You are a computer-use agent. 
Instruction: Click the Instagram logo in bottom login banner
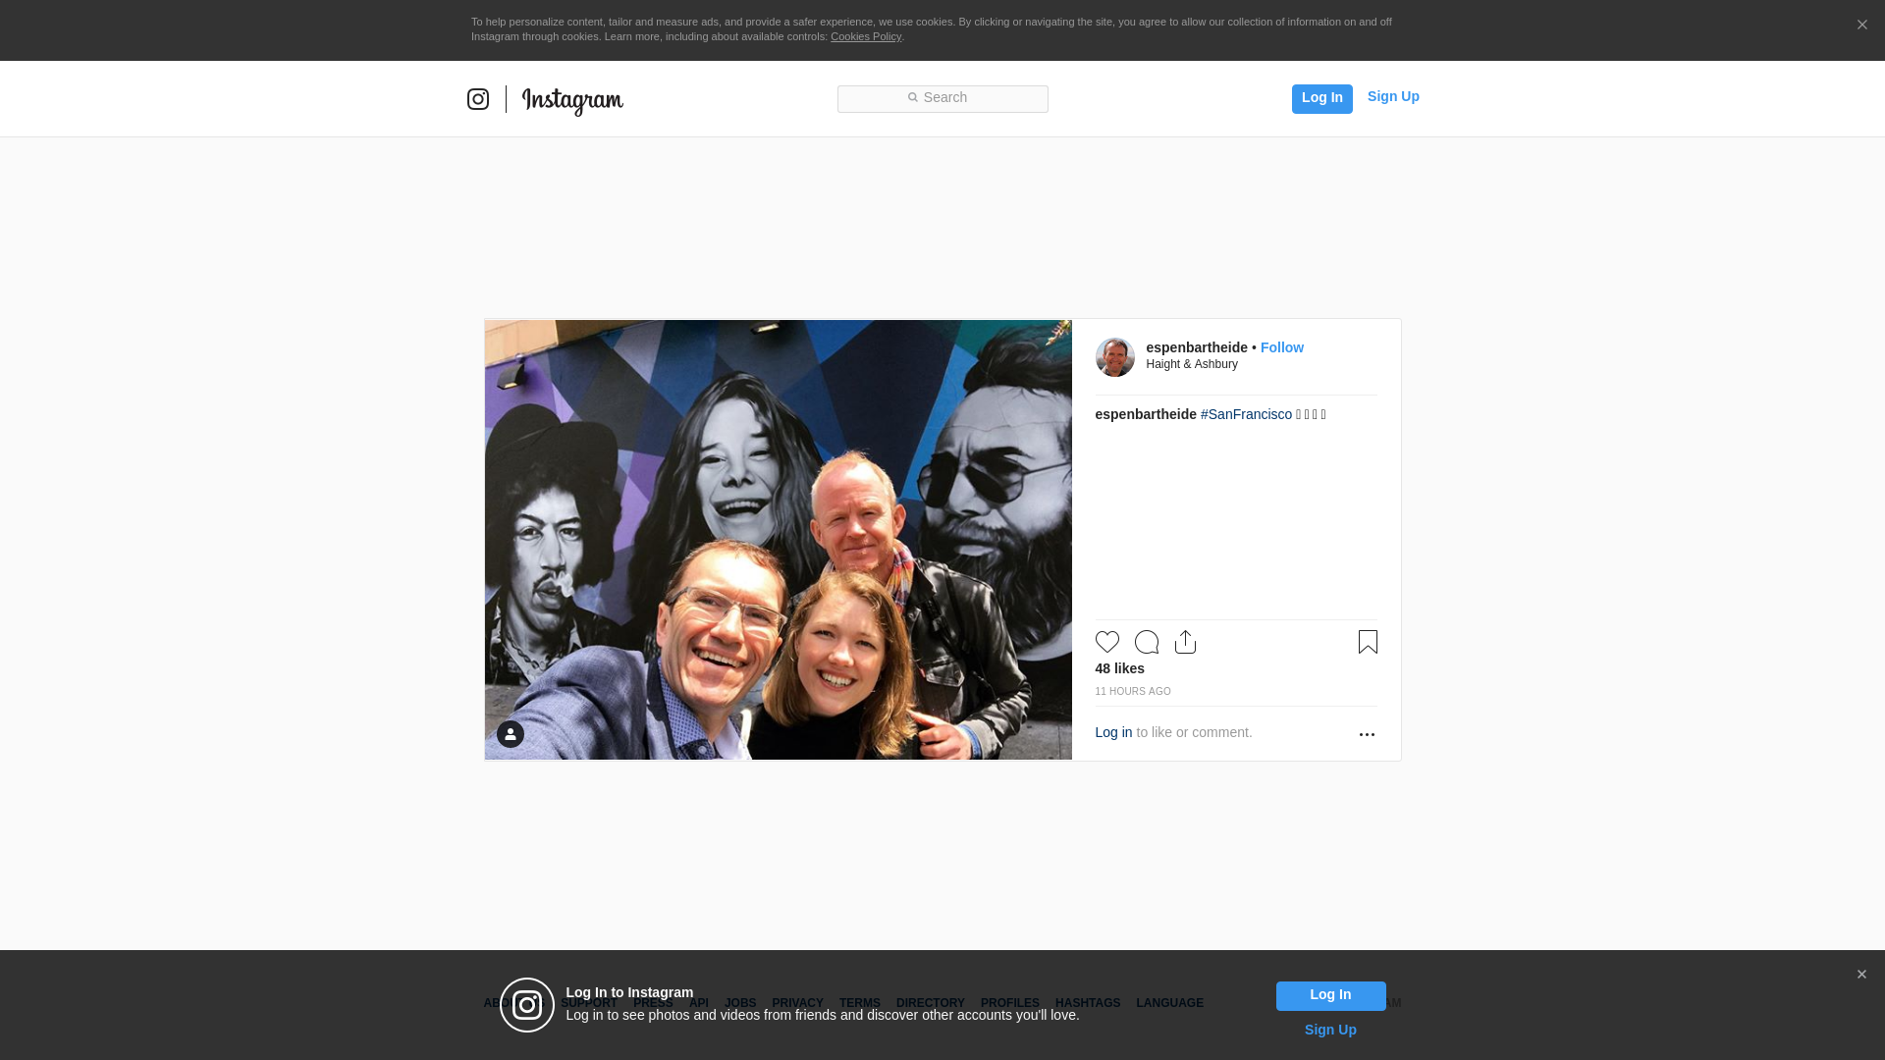click(527, 1005)
